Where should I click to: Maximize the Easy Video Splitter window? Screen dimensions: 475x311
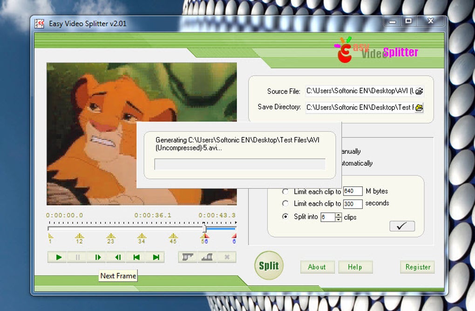(x=409, y=21)
